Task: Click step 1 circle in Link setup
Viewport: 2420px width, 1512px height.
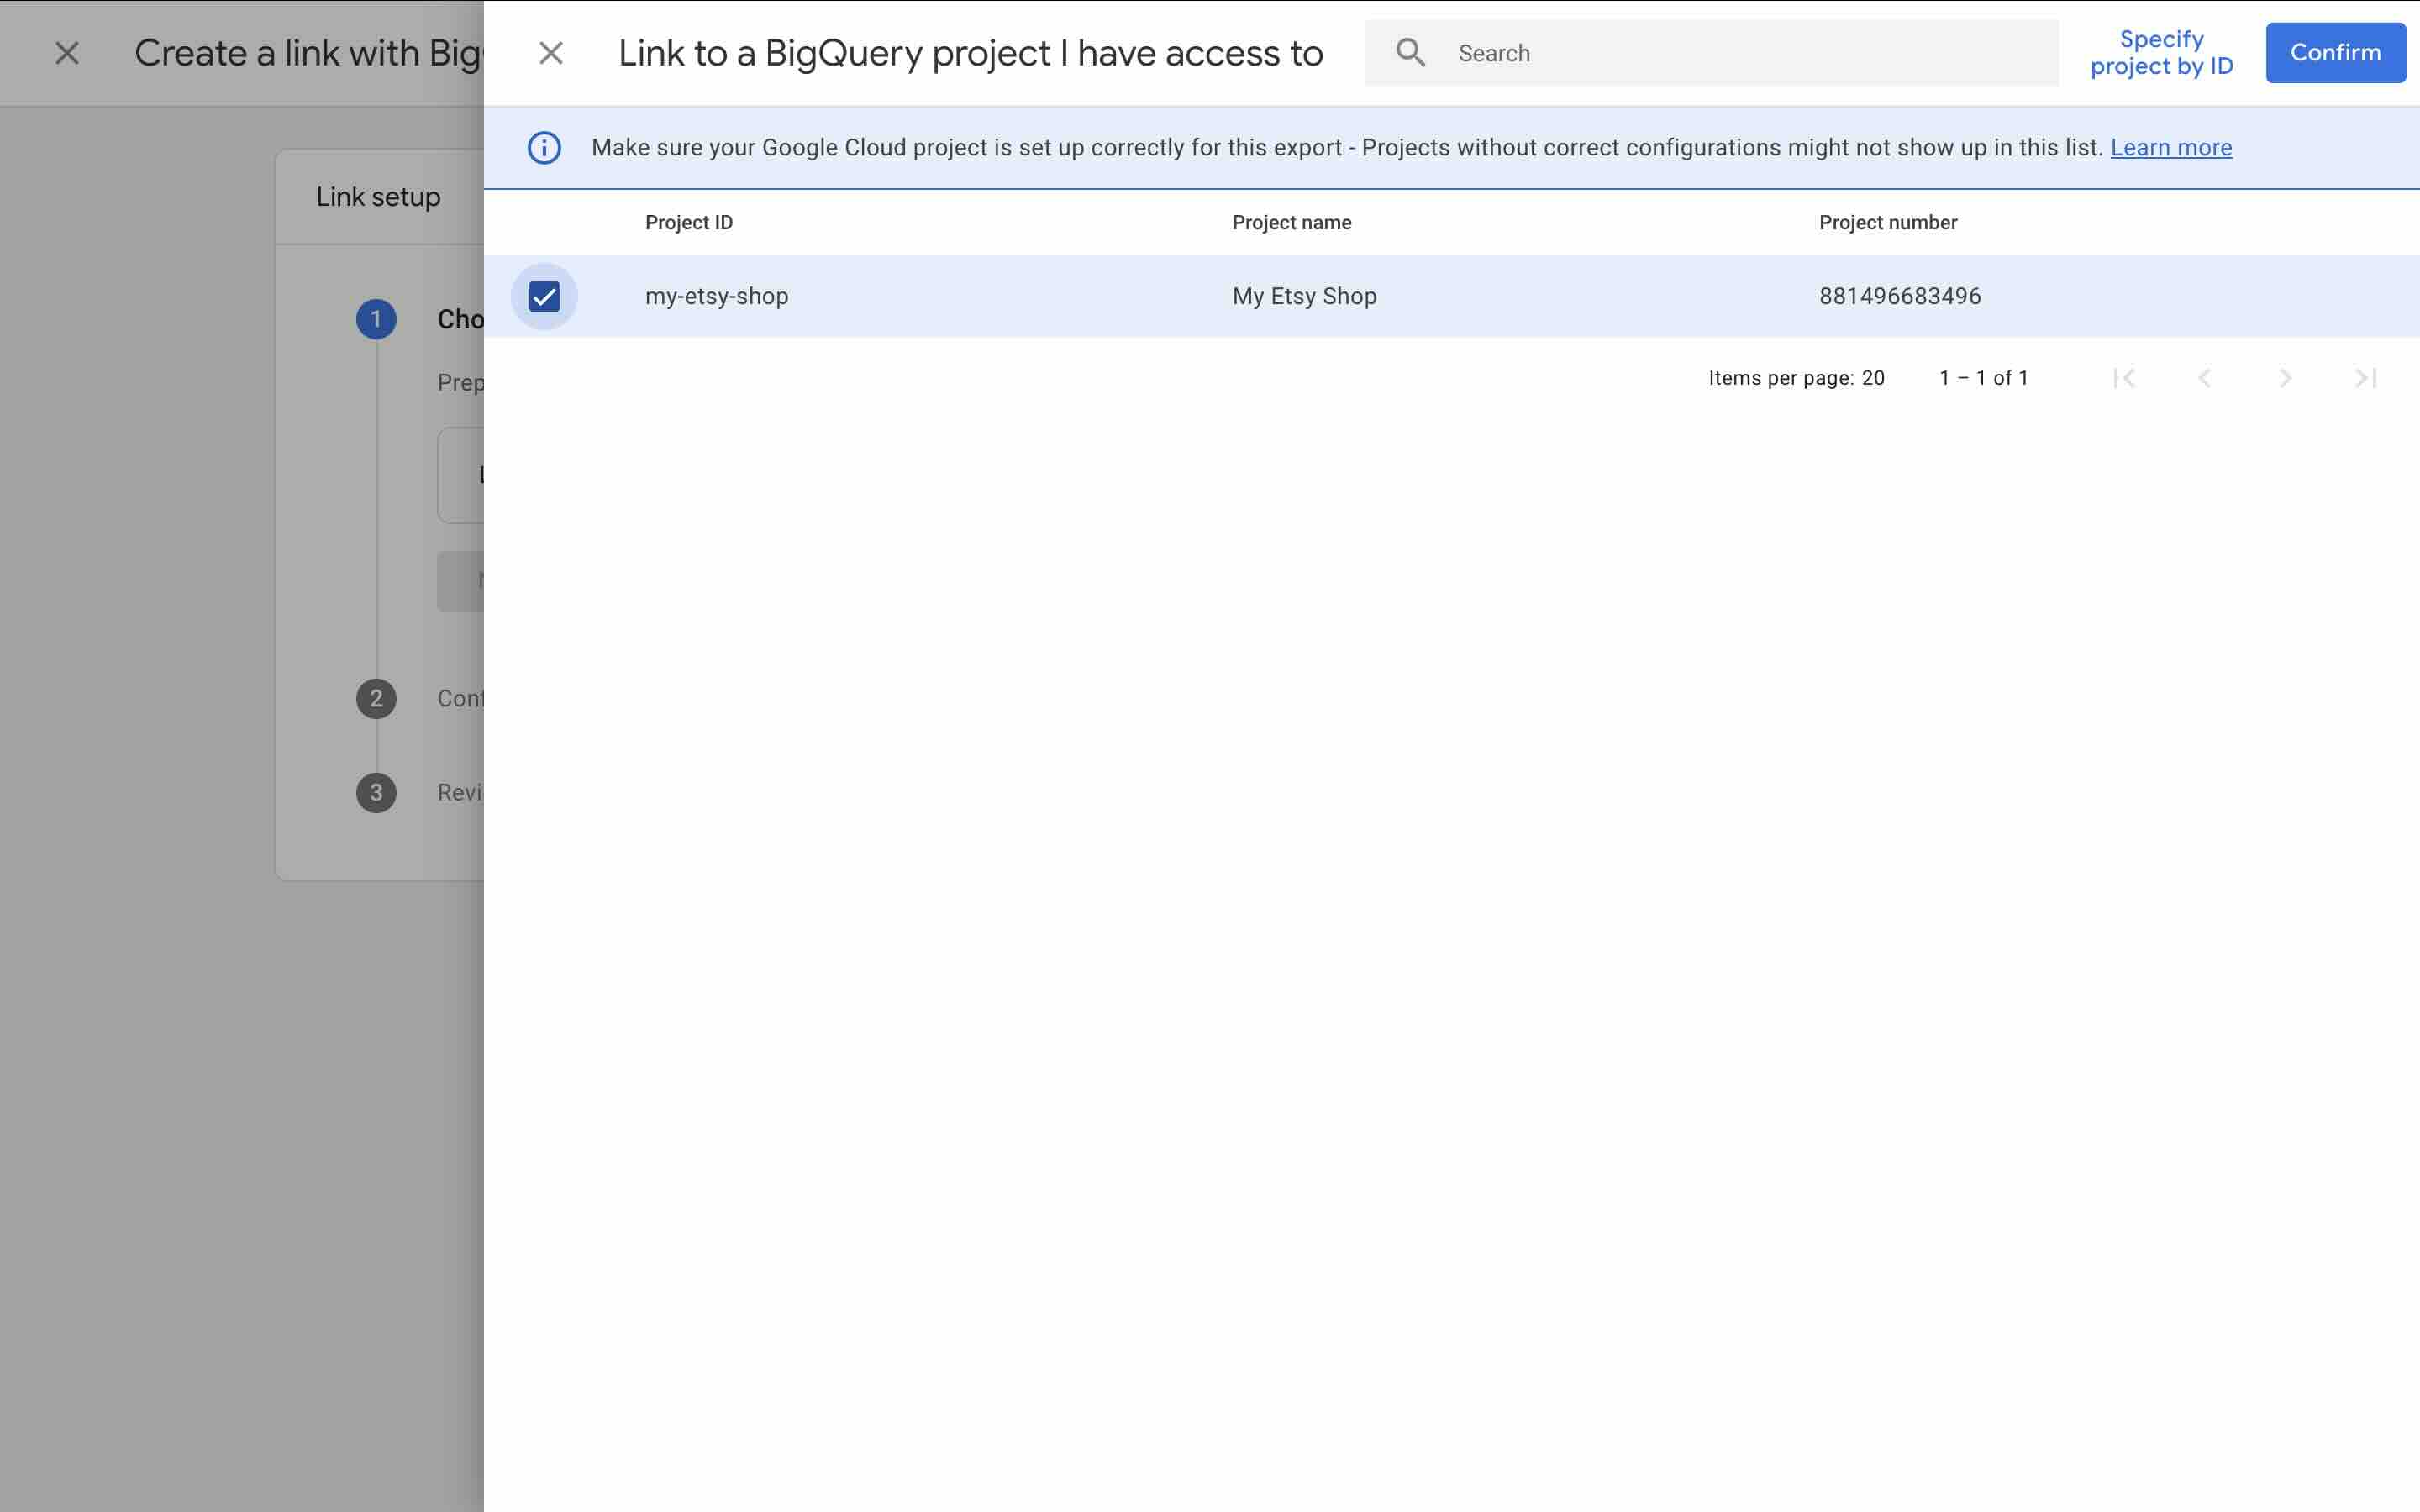Action: point(376,318)
